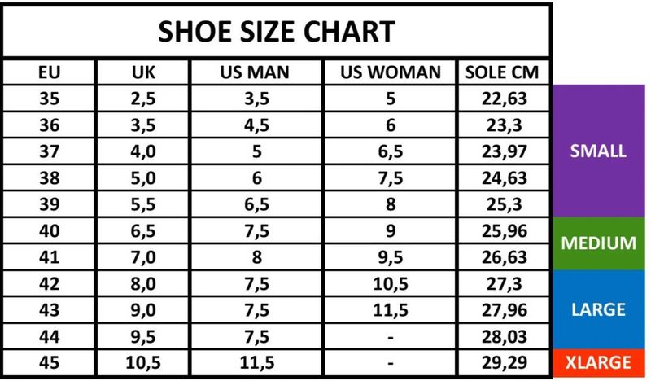Select the 29,29 sole length cell

503,362
